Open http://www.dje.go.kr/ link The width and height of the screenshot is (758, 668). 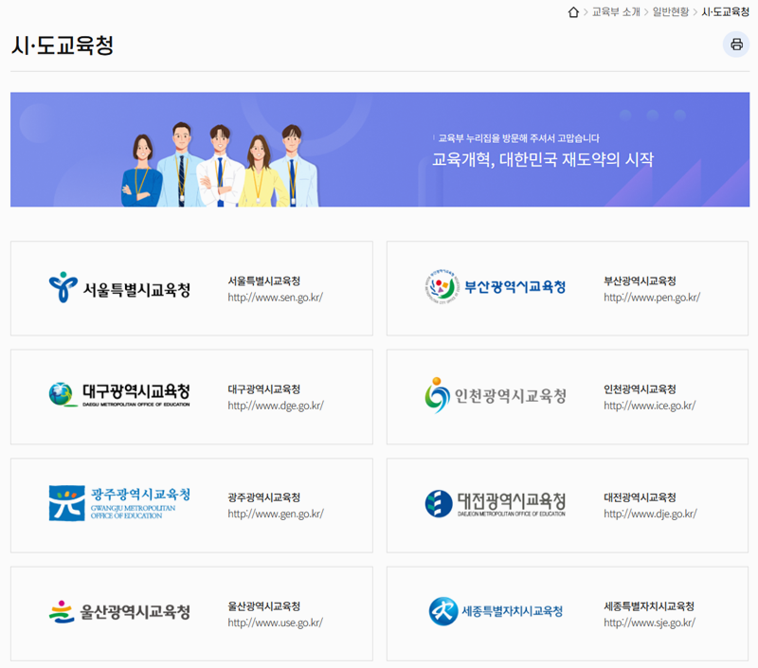pos(650,514)
